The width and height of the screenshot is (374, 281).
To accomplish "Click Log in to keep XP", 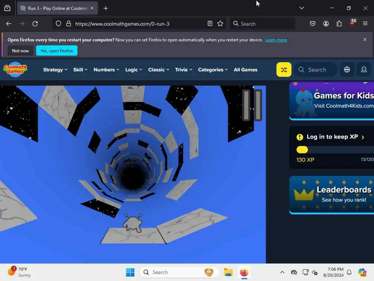I will coord(332,137).
